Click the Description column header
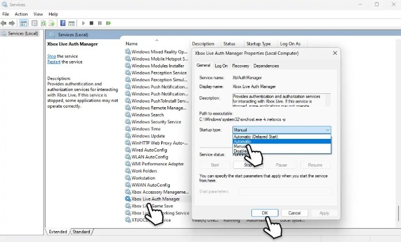 pos(205,44)
